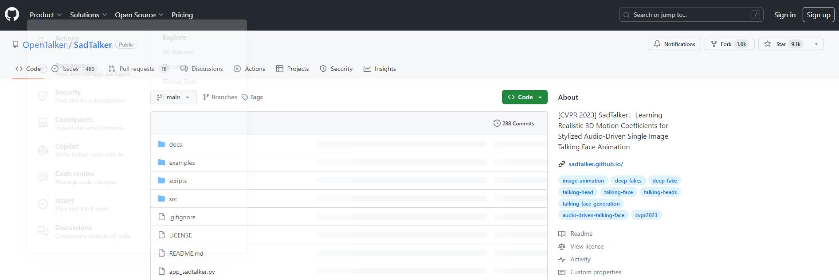The width and height of the screenshot is (839, 280).
Task: Click the Notifications bell button
Action: pyautogui.click(x=674, y=44)
